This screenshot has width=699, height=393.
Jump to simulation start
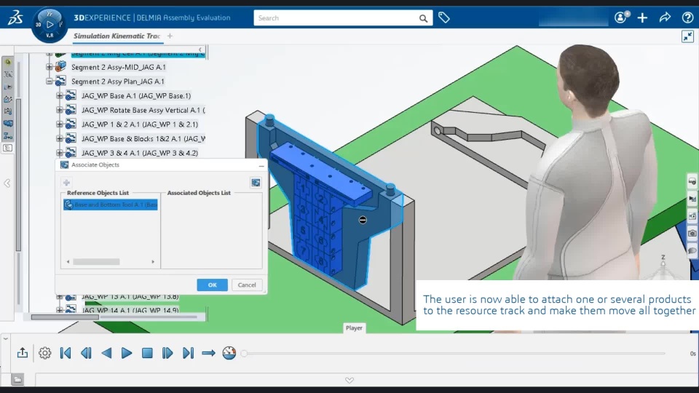coord(66,353)
